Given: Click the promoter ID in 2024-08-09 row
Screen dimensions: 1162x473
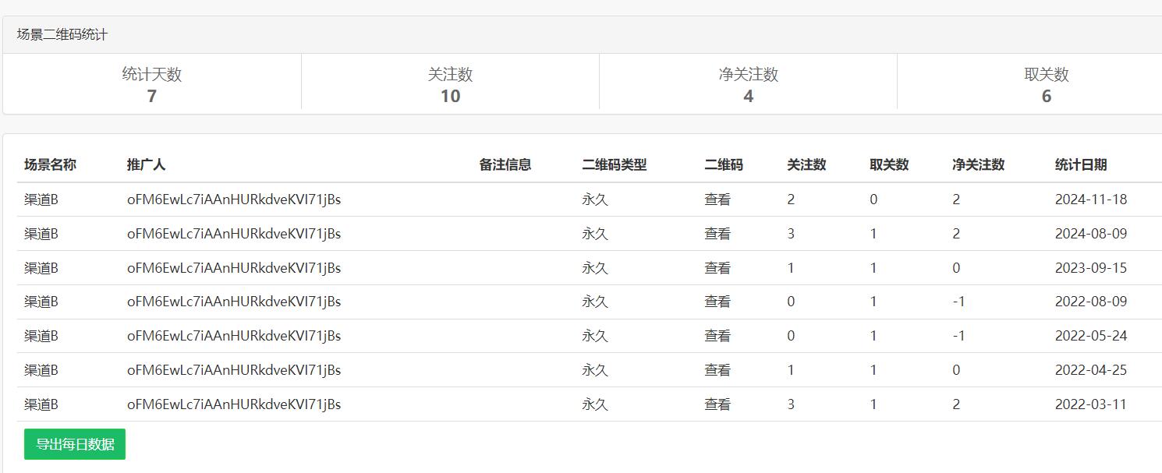Looking at the screenshot, I should click(x=234, y=234).
